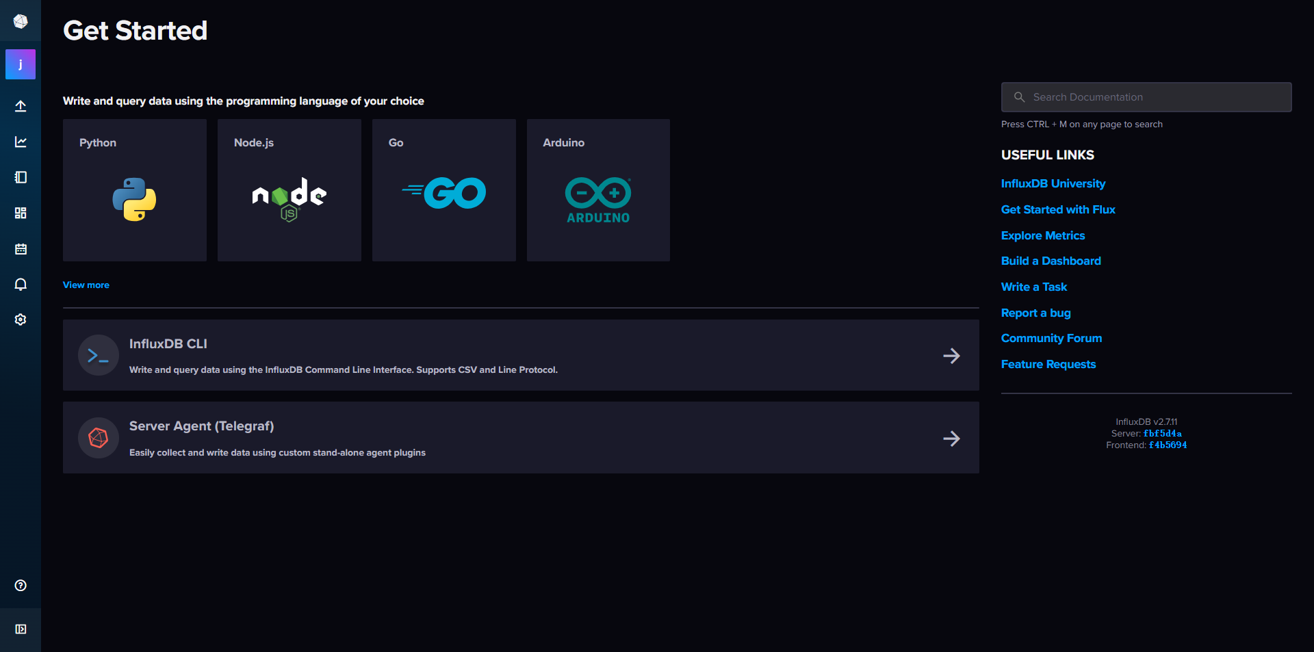This screenshot has height=652, width=1314.
Task: Click the search magnifier icon
Action: (x=1019, y=97)
